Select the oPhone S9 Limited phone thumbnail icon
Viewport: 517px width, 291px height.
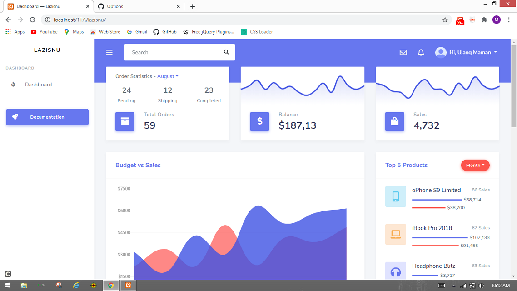click(395, 196)
